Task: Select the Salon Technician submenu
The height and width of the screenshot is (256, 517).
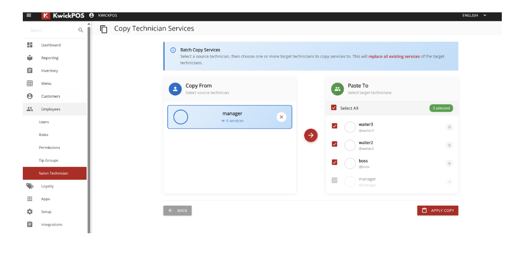Action: tap(55, 174)
